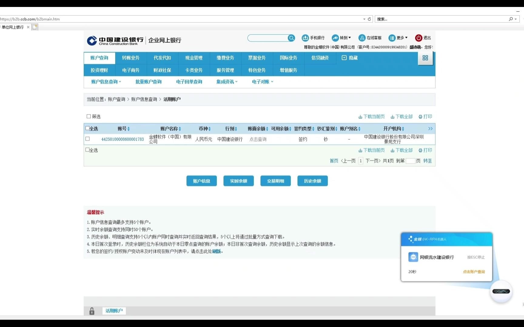Click the 历史余额 button

click(313, 181)
